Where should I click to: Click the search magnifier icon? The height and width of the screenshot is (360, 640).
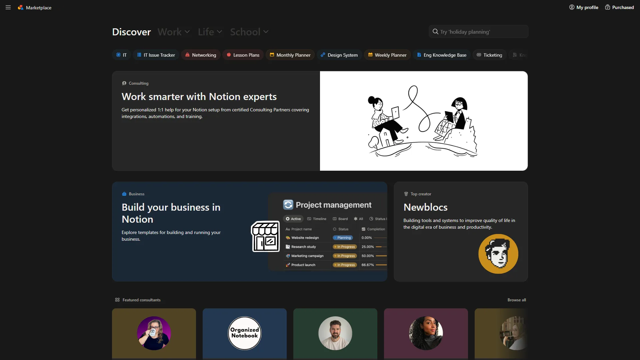click(x=435, y=32)
